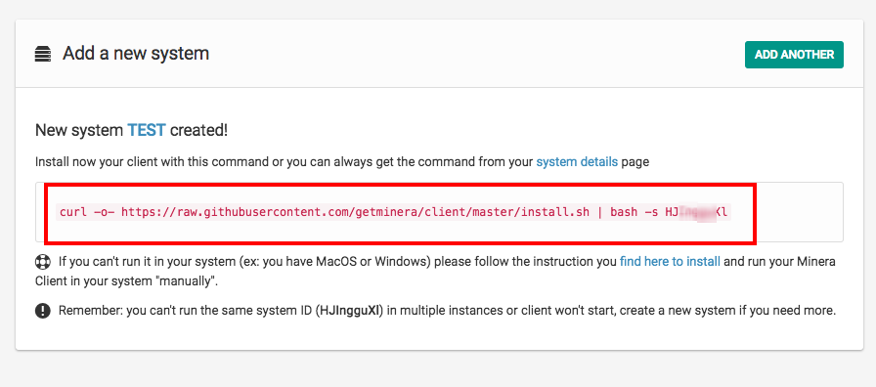
Task: Click the ADD ANOTHER button
Action: pos(794,55)
